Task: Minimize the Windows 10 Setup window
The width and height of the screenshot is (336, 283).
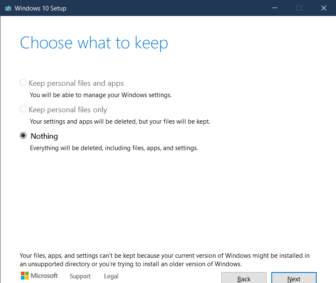Action: (274, 8)
